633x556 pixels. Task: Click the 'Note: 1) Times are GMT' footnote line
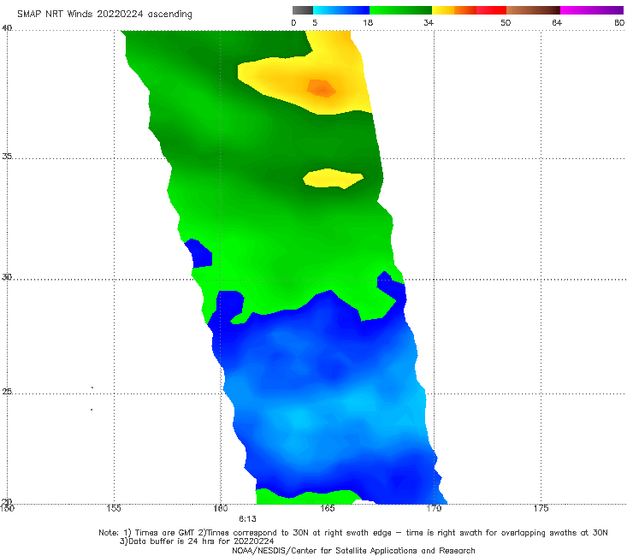pos(353,533)
